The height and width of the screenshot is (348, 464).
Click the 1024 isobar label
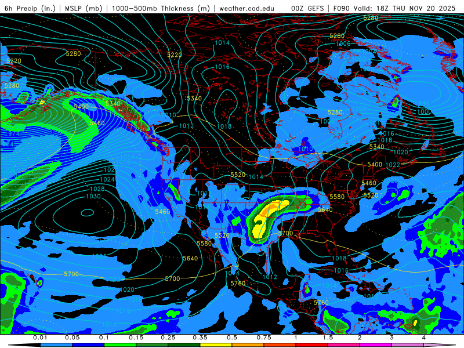107,179
